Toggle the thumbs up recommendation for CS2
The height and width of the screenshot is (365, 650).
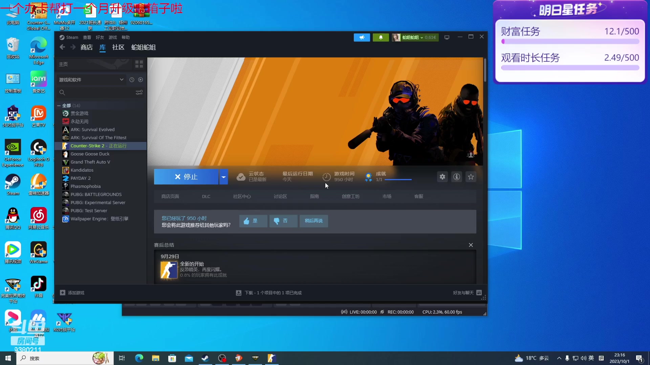252,221
